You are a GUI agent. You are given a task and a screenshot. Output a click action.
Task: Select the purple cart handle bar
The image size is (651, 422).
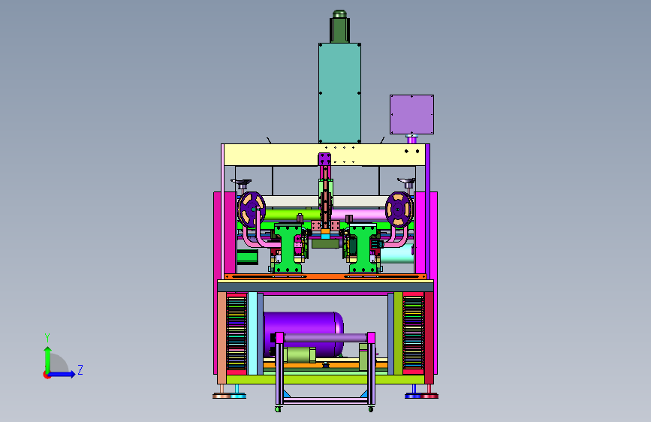coord(325,337)
